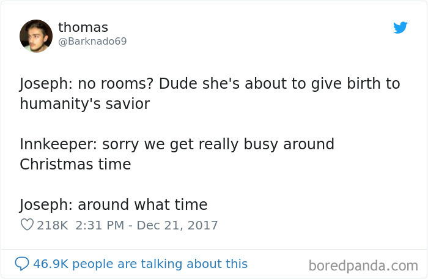Image resolution: width=428 pixels, height=279 pixels.
Task: Click the line starting "Innkeeper: sorry"
Action: (177, 144)
